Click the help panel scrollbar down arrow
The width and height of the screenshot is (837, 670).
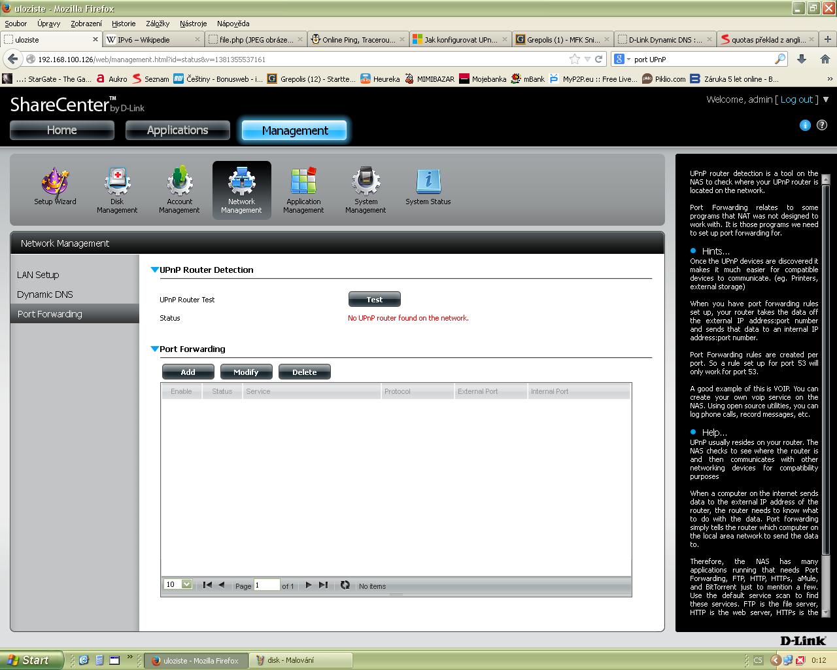(x=825, y=612)
